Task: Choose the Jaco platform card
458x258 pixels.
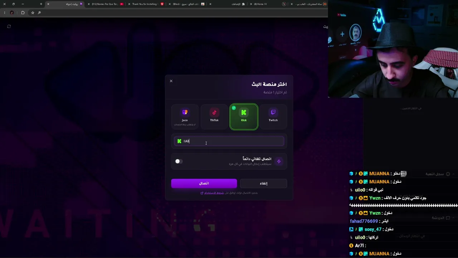Action: pos(185,116)
